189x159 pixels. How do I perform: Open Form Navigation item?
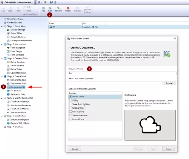coord(18,48)
